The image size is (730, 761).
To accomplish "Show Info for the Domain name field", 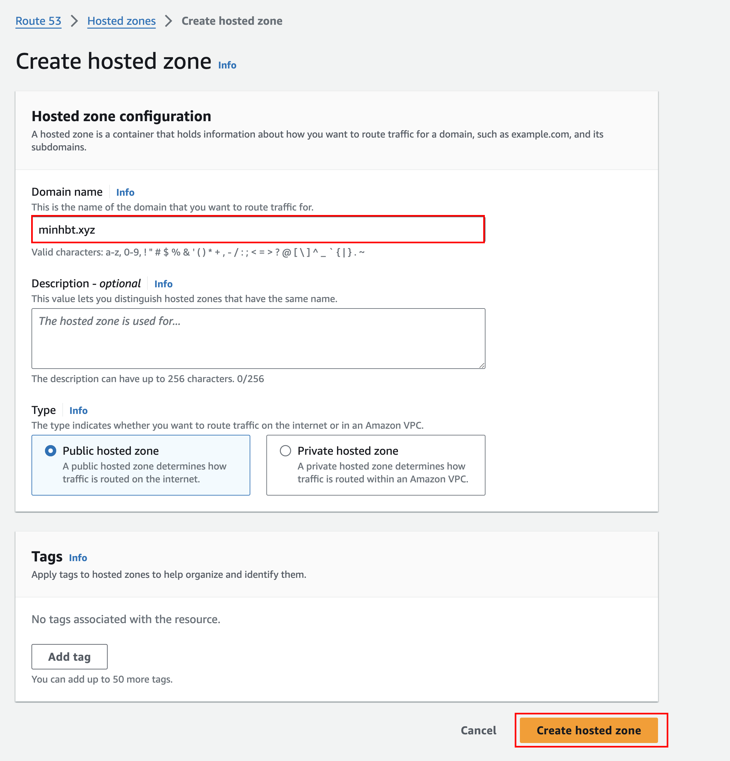I will (x=125, y=192).
